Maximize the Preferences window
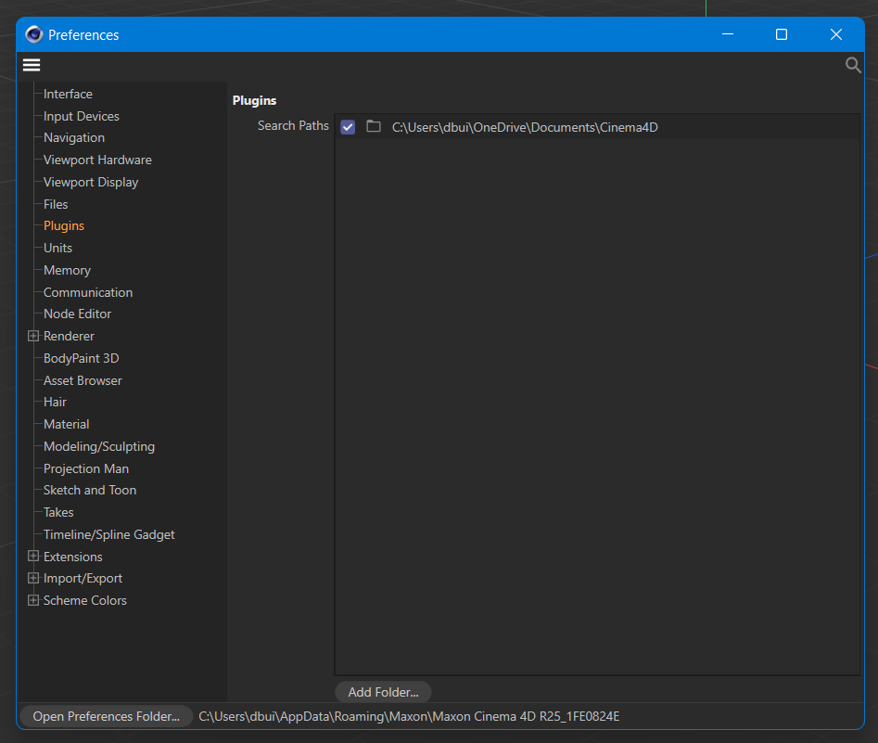 (782, 34)
